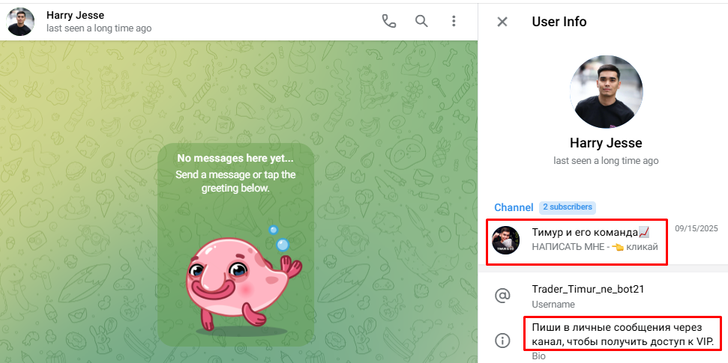
Task: Click the User Info panel title
Action: click(559, 22)
